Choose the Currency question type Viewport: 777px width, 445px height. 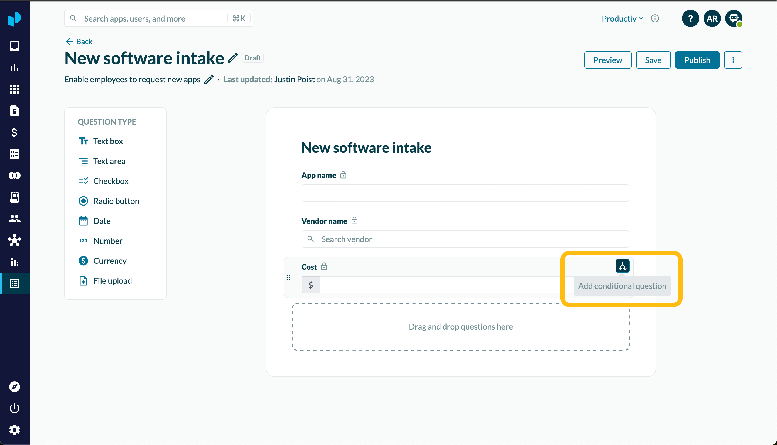110,261
